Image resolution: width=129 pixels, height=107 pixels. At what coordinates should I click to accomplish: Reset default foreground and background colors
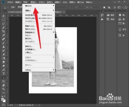(x=2, y=96)
